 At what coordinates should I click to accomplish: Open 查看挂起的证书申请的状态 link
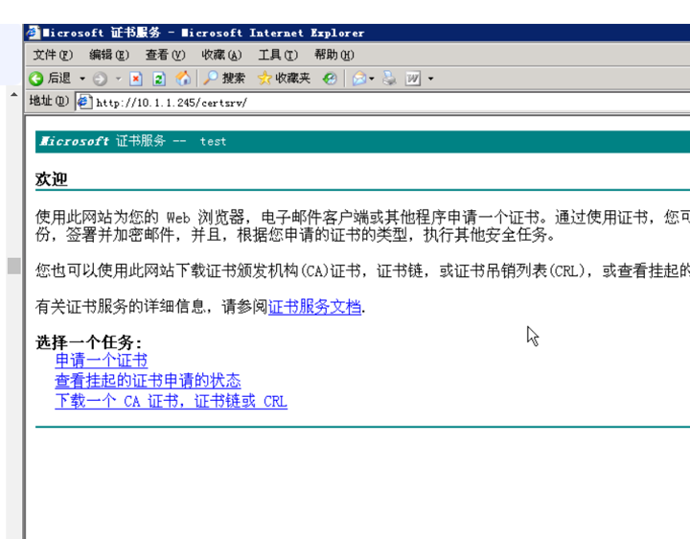click(148, 381)
